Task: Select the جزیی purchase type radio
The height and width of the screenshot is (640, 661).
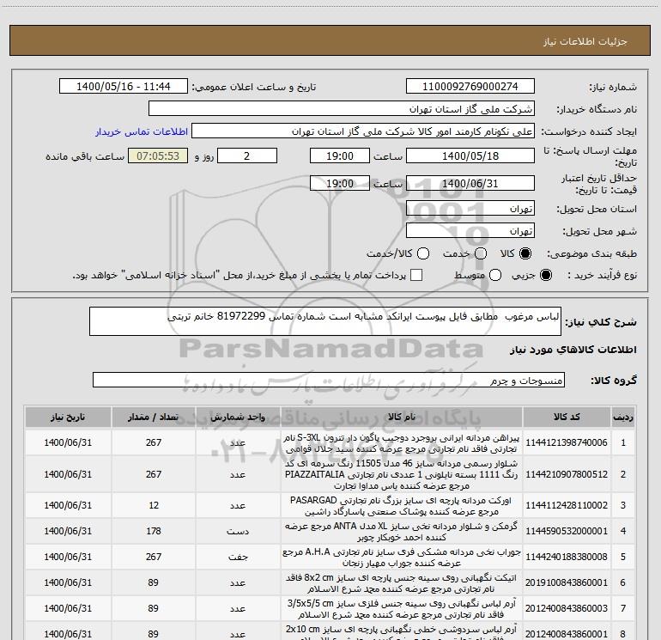Action: tap(545, 275)
